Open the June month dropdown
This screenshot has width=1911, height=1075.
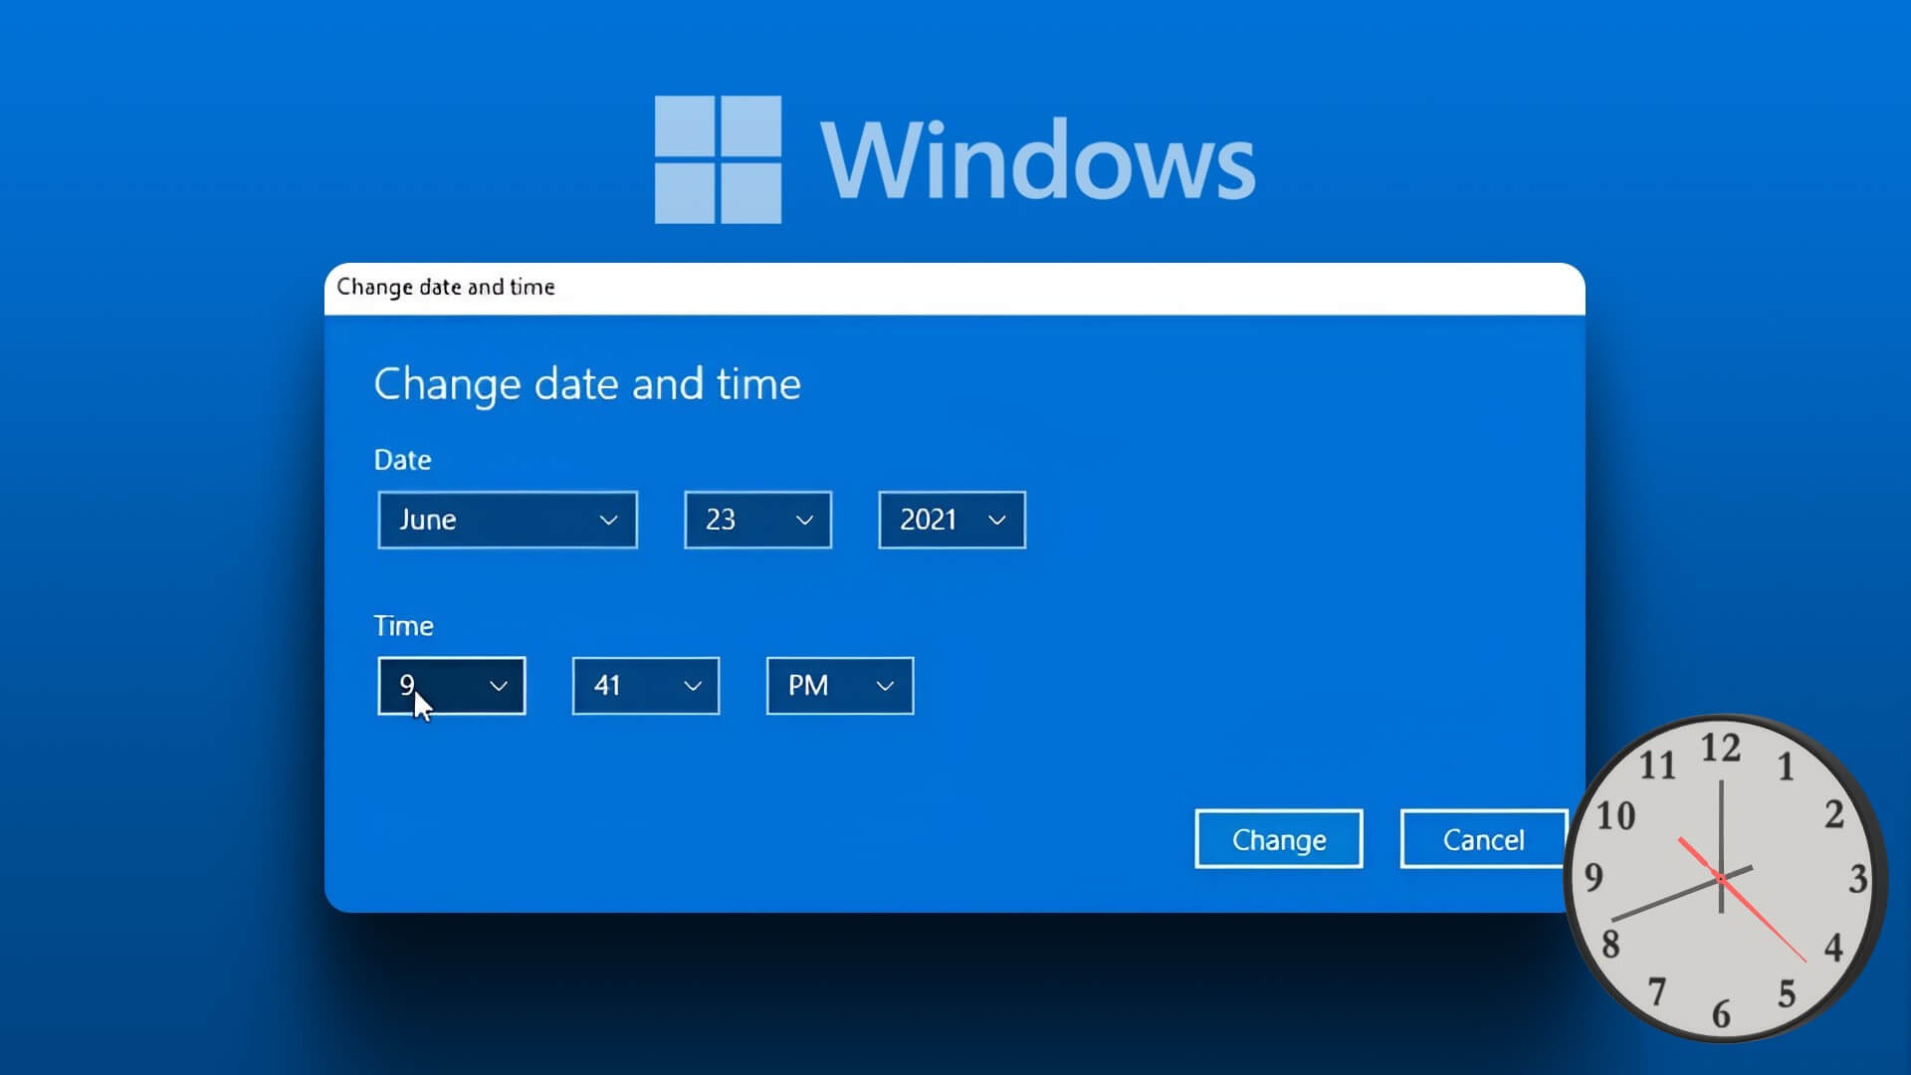[508, 520]
